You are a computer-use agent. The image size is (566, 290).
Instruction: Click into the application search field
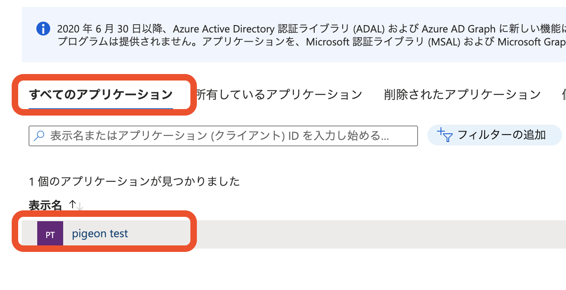216,136
